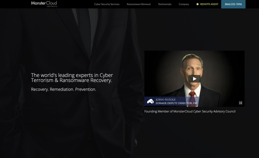
Task: Open Cyber Security Services menu
Action: coord(107,4)
